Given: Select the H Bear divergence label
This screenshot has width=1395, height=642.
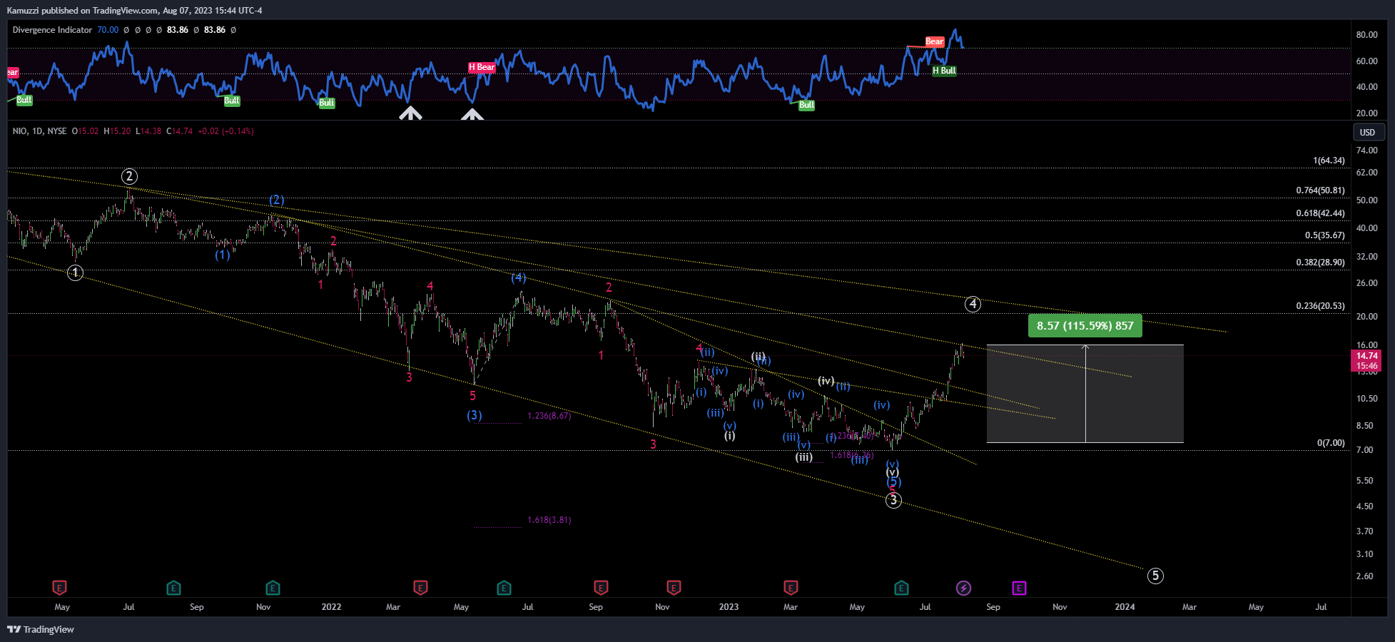Looking at the screenshot, I should tap(482, 67).
